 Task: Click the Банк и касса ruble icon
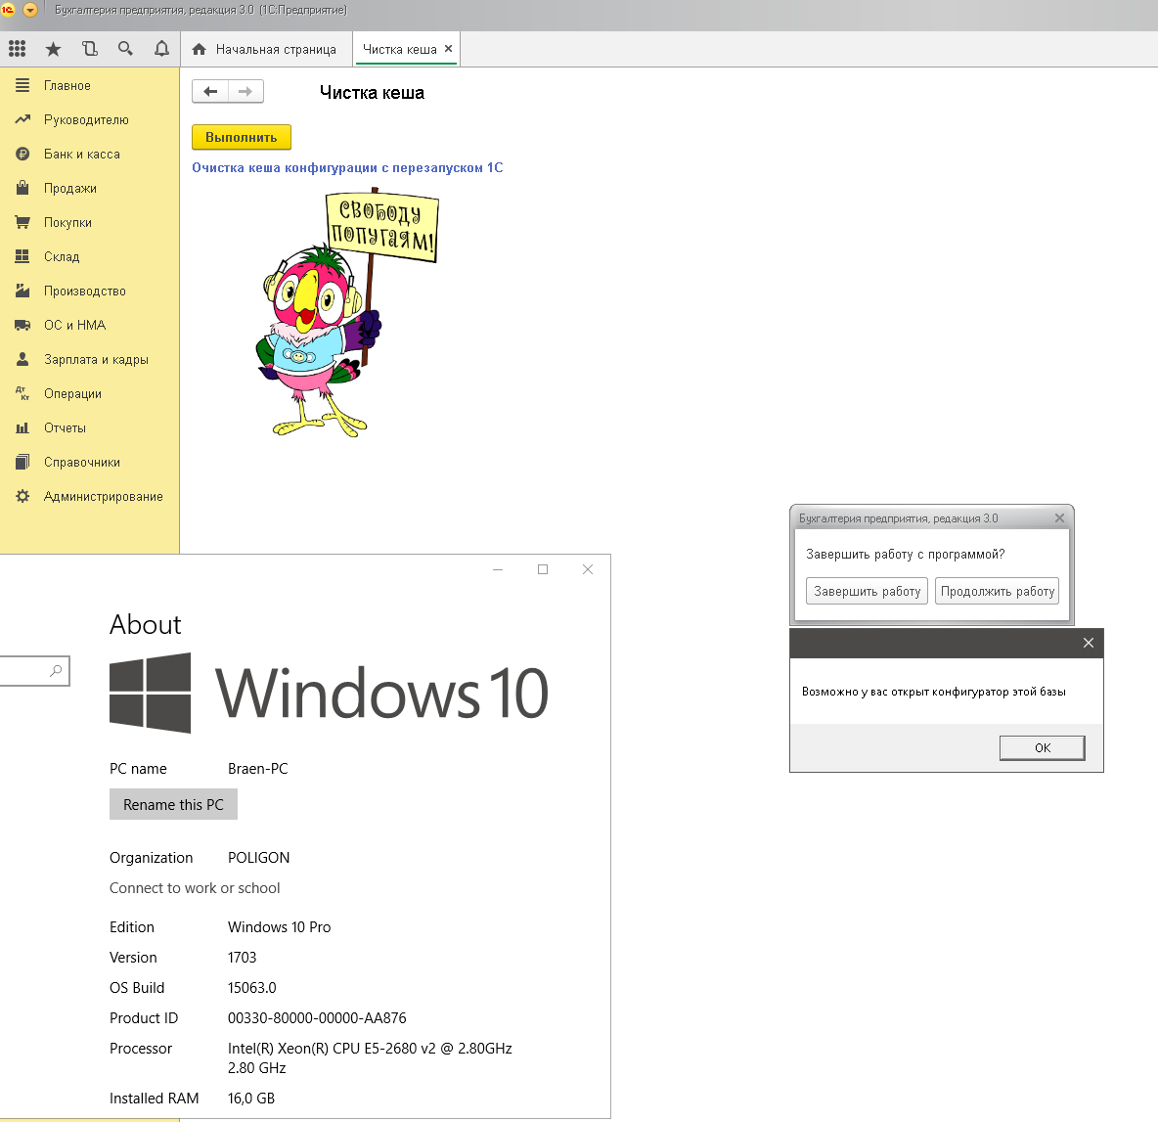(x=22, y=154)
